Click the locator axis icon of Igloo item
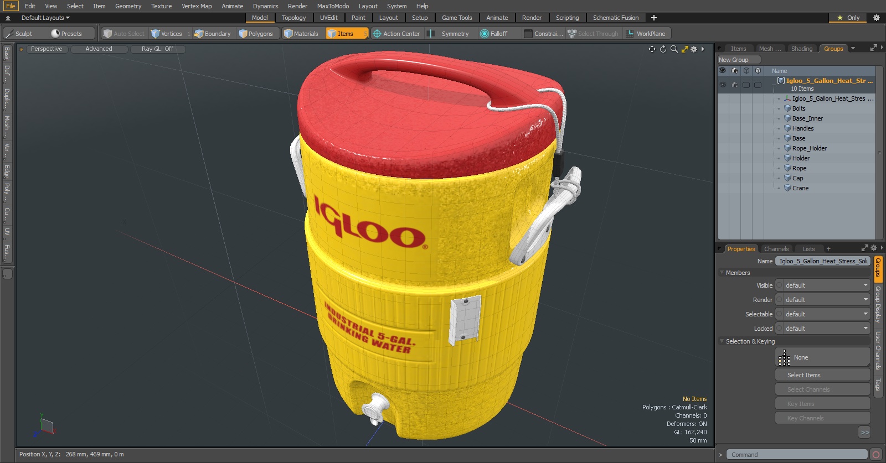Image resolution: width=886 pixels, height=463 pixels. (x=787, y=98)
